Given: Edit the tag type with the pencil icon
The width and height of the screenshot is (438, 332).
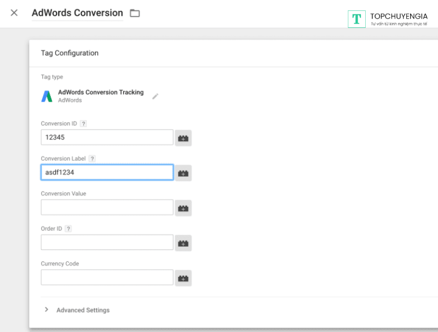Looking at the screenshot, I should pos(155,96).
